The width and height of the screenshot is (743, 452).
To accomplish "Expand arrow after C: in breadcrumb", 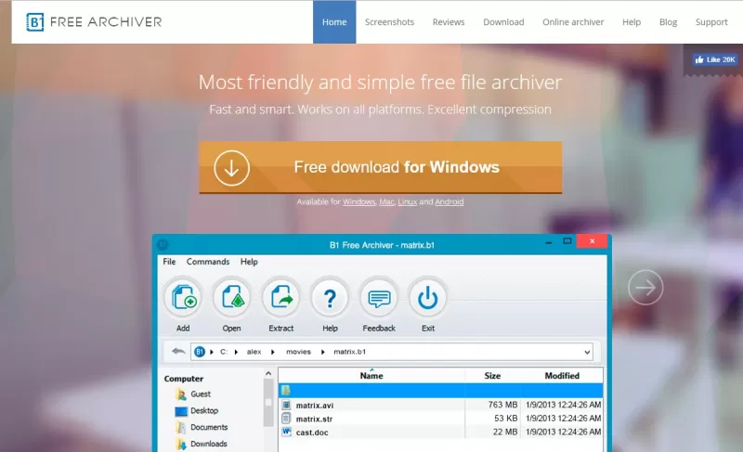I will (236, 352).
